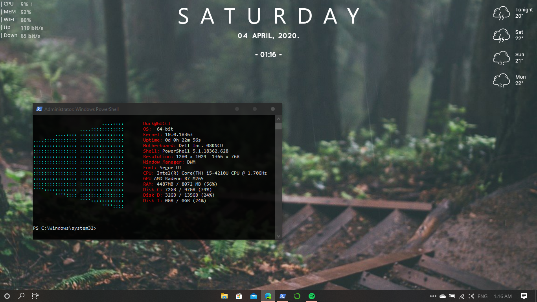Click the SATURDAY day heading
The height and width of the screenshot is (302, 537).
coord(269,16)
